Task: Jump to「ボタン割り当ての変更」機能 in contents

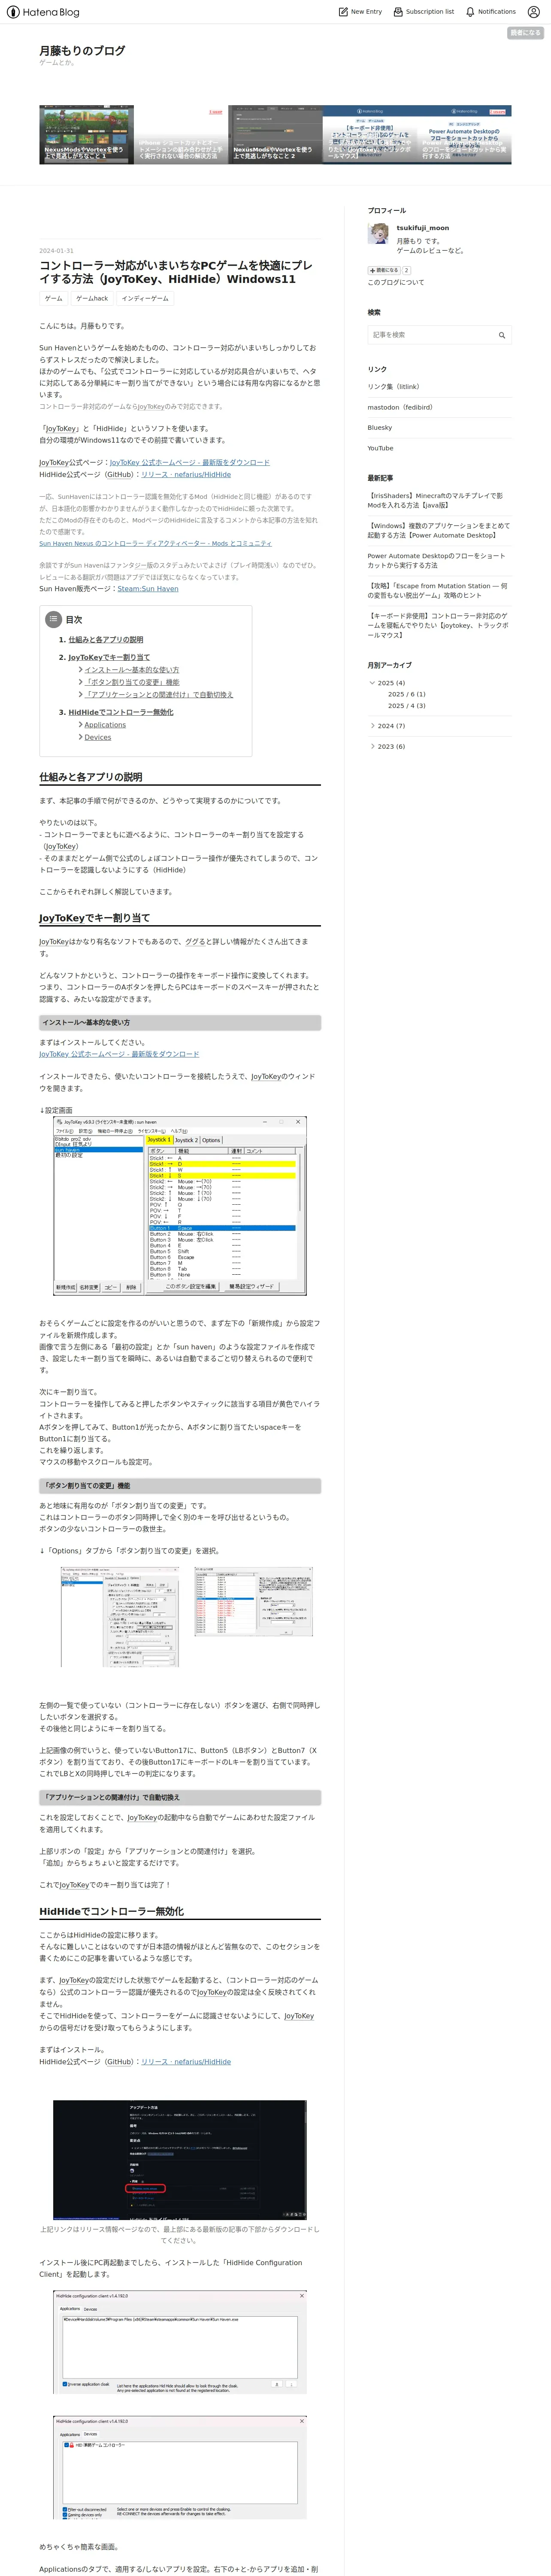Action: click(132, 682)
